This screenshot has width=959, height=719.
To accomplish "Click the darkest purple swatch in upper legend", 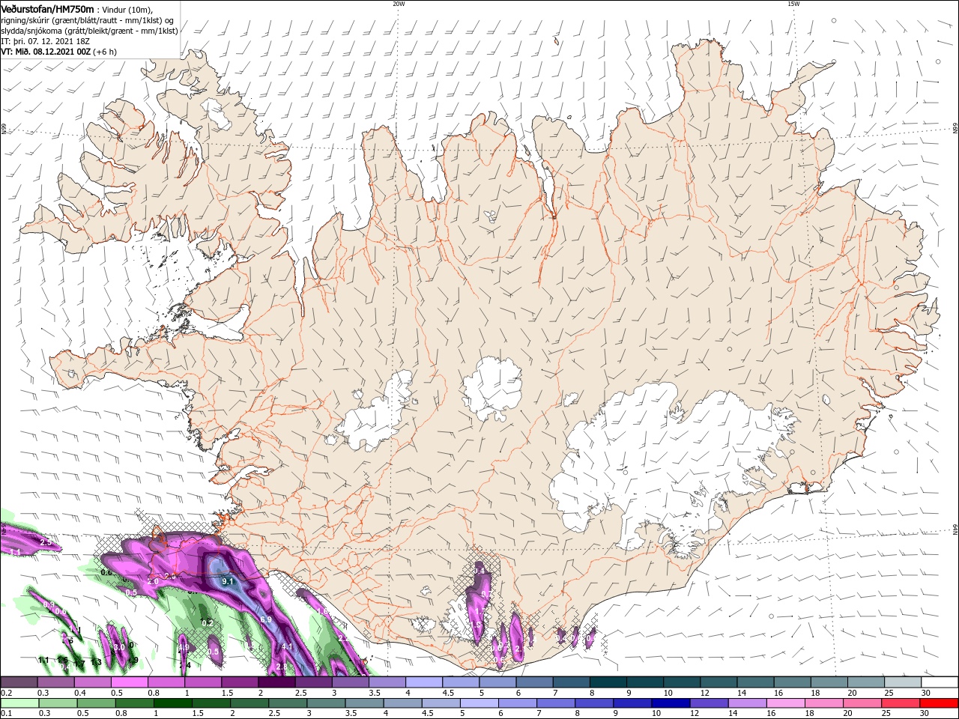I will coord(276,682).
